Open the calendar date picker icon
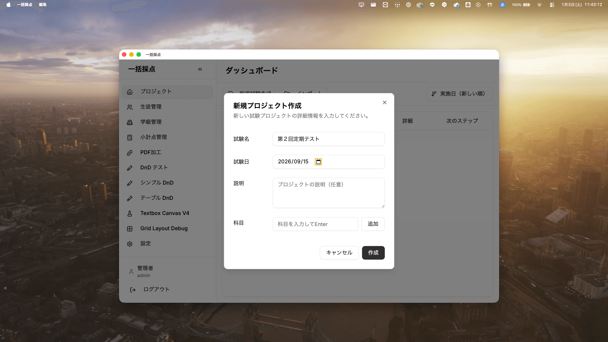The height and width of the screenshot is (342, 608). tap(318, 162)
